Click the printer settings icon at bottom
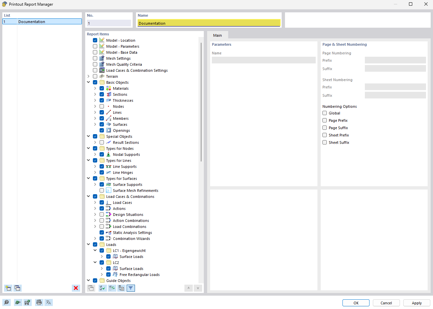The height and width of the screenshot is (309, 433). pos(39,302)
